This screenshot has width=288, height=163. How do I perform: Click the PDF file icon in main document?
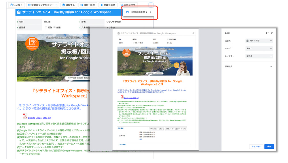[x=25, y=116]
